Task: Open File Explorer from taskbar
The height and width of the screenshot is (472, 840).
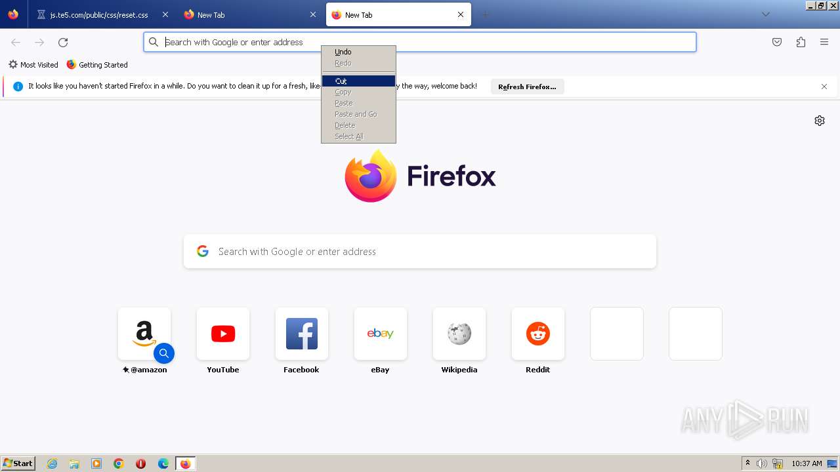Action: [x=74, y=463]
